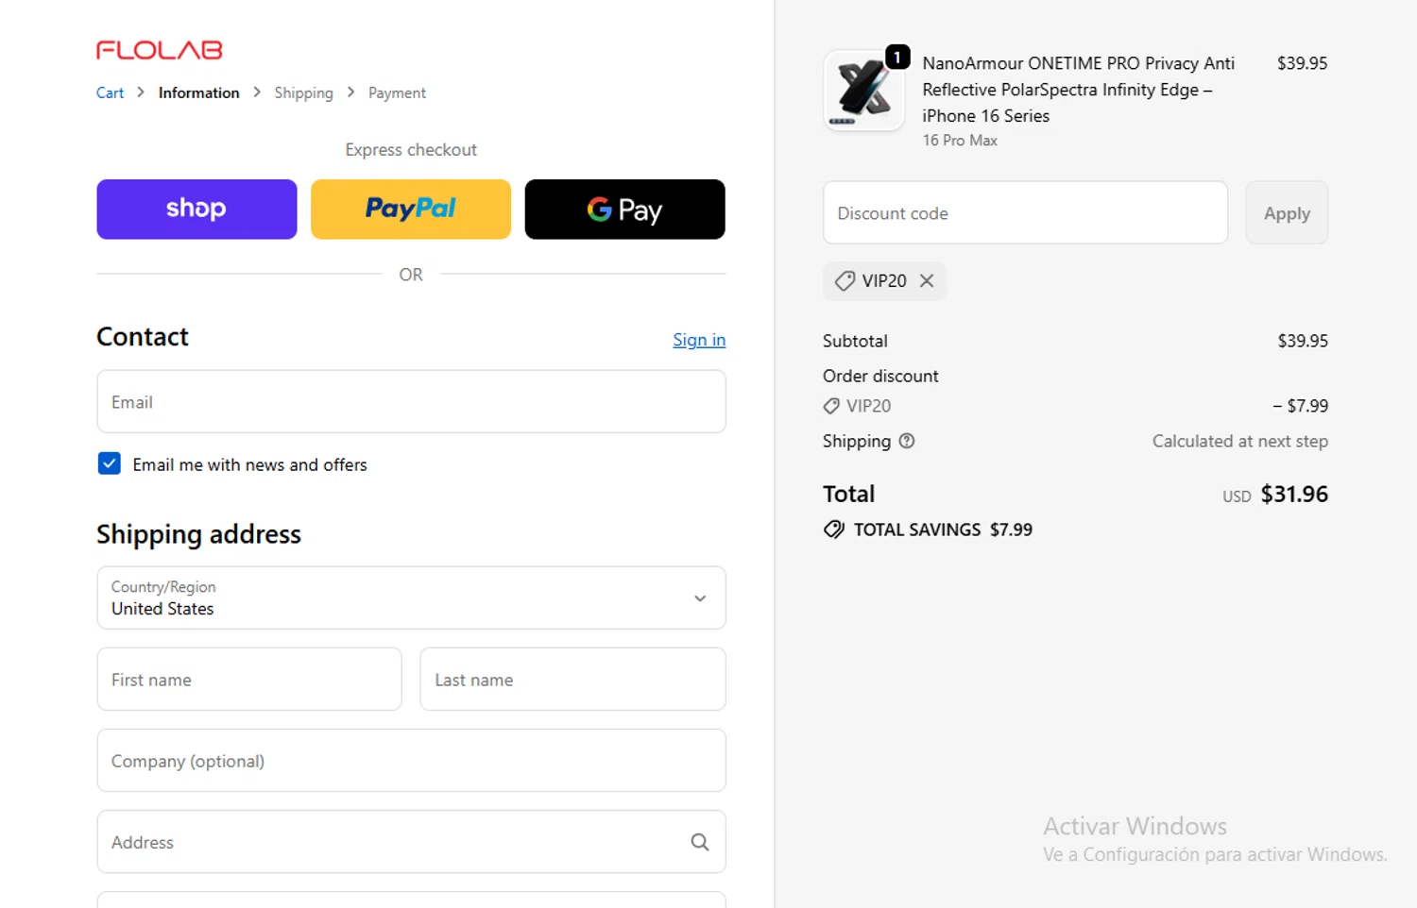The height and width of the screenshot is (908, 1417).
Task: Click the 16 Pro Max variant text
Action: (x=960, y=141)
